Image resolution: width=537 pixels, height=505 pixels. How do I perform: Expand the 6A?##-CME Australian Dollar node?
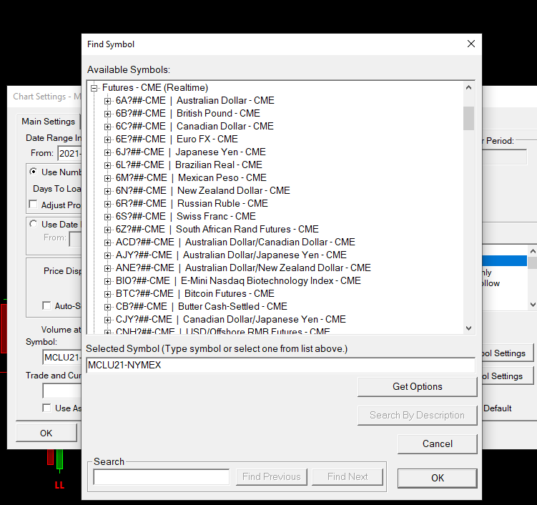107,101
